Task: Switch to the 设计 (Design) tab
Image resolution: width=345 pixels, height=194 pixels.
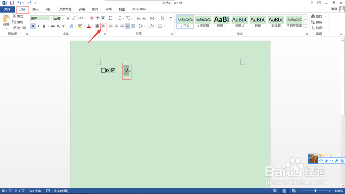Action: pos(49,9)
